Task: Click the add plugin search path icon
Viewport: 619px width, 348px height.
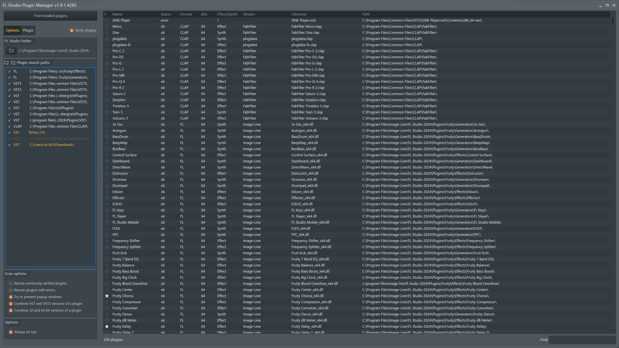Action: 6,63
